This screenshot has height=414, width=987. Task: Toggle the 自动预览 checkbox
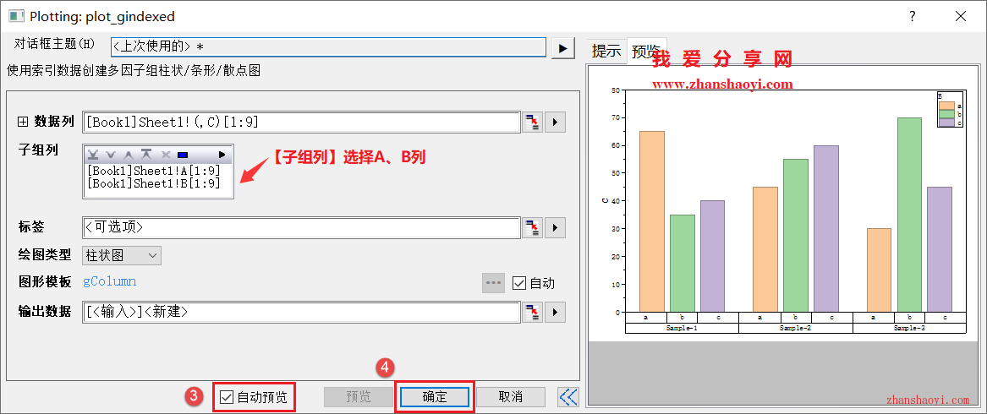(227, 396)
